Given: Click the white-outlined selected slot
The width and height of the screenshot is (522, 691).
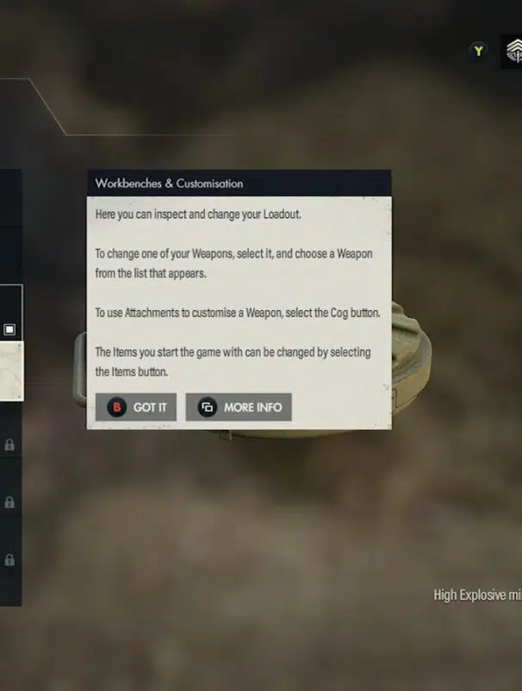Looking at the screenshot, I should 11,313.
